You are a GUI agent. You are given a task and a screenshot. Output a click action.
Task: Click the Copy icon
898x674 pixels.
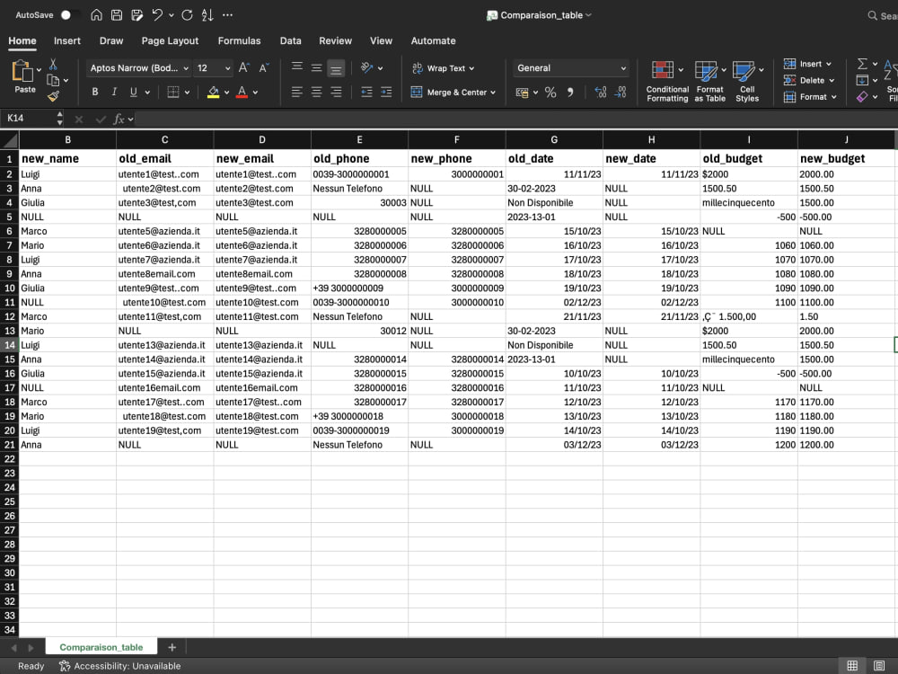[53, 80]
